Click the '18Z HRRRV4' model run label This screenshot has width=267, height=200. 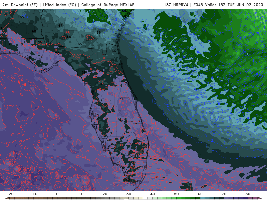click(176, 5)
